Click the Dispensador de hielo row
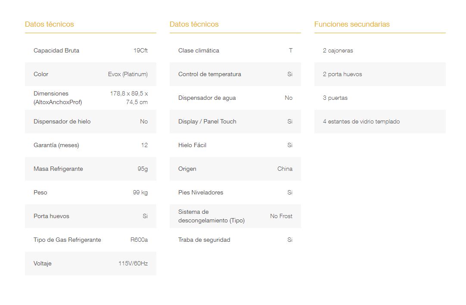The width and height of the screenshot is (466, 305). pyautogui.click(x=90, y=121)
